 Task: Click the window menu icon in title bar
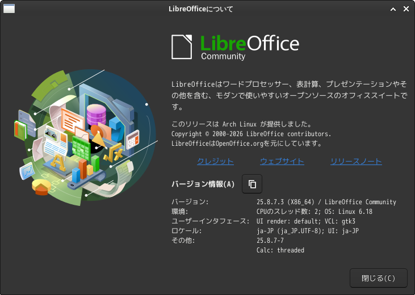(x=9, y=9)
